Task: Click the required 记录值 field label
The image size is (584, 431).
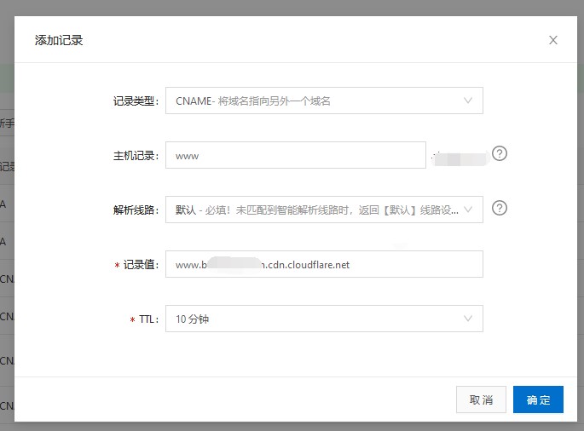Action: 140,265
